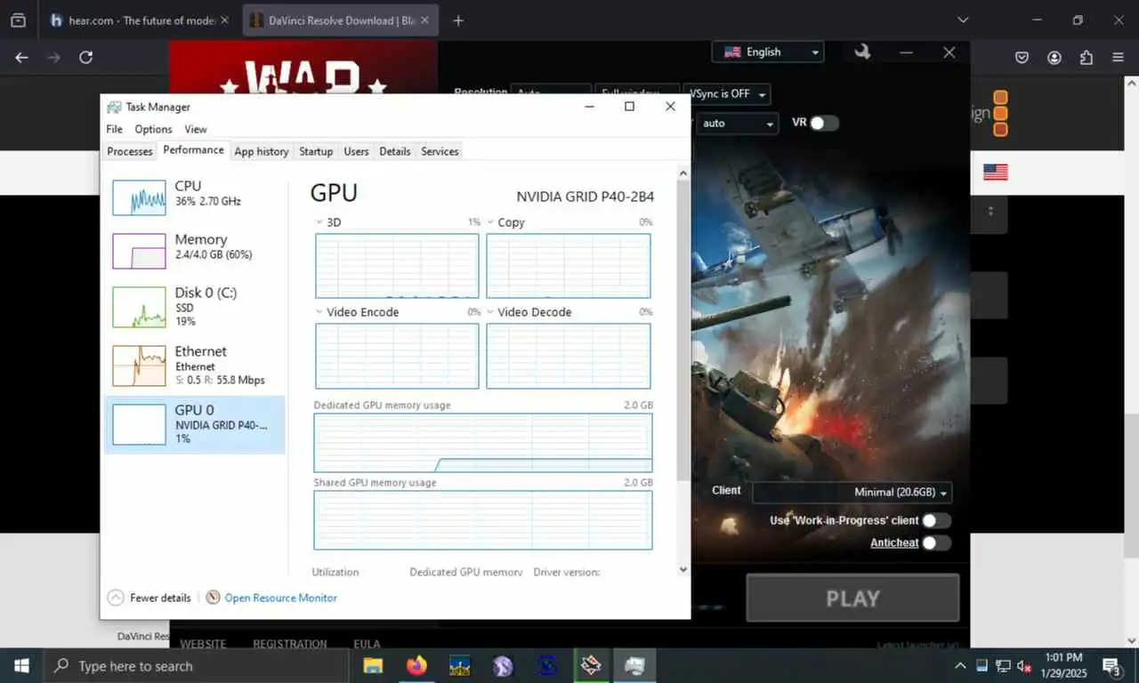Viewport: 1139px width, 683px height.
Task: Click the REGISTRATION link in launcher
Action: point(290,644)
